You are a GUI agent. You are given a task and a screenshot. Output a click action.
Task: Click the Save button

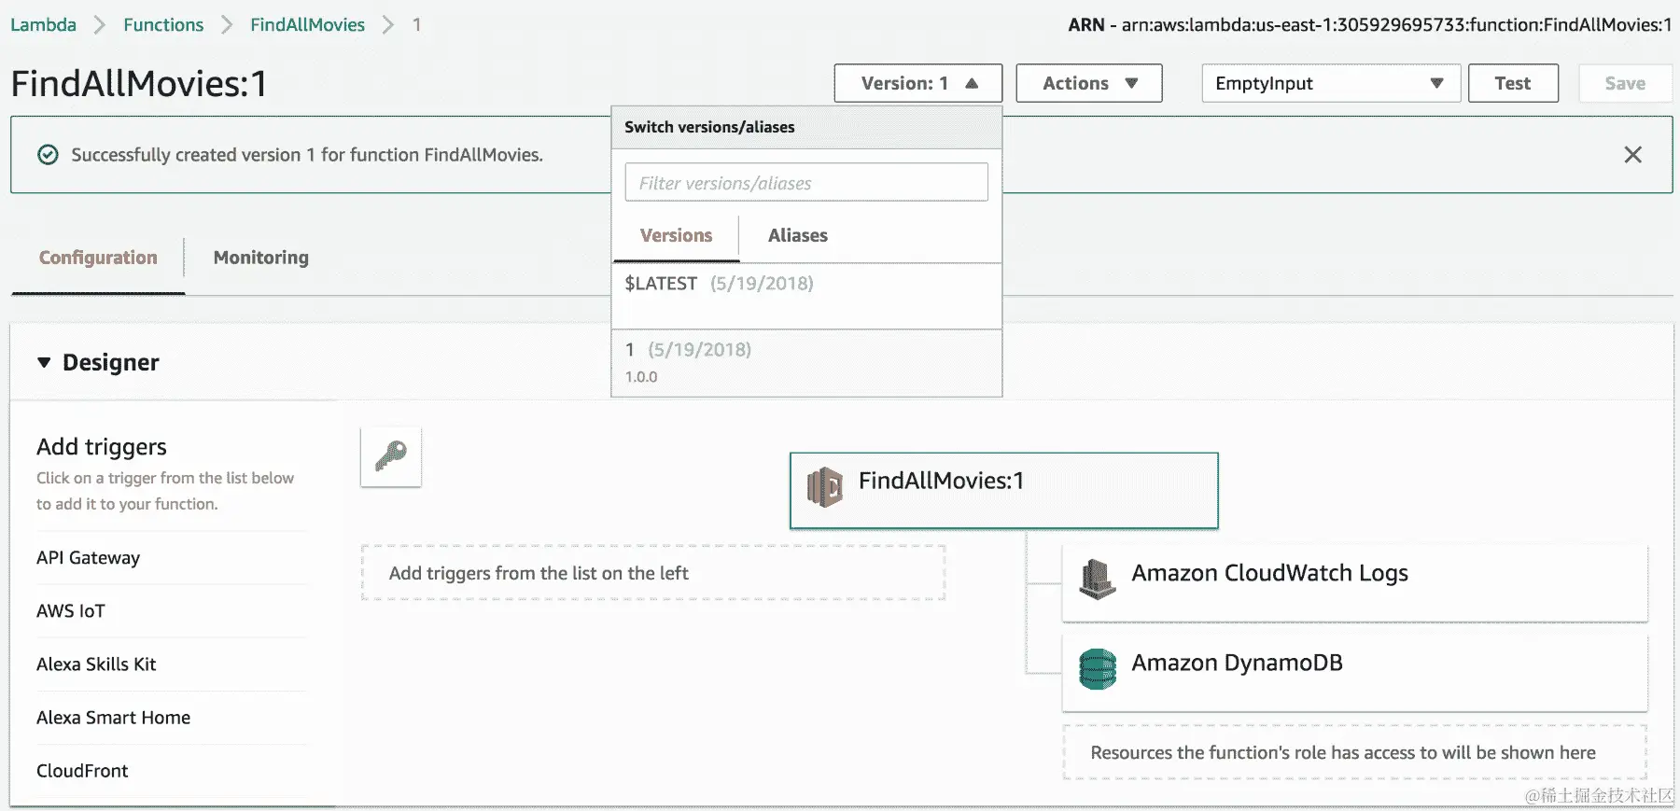coord(1625,83)
